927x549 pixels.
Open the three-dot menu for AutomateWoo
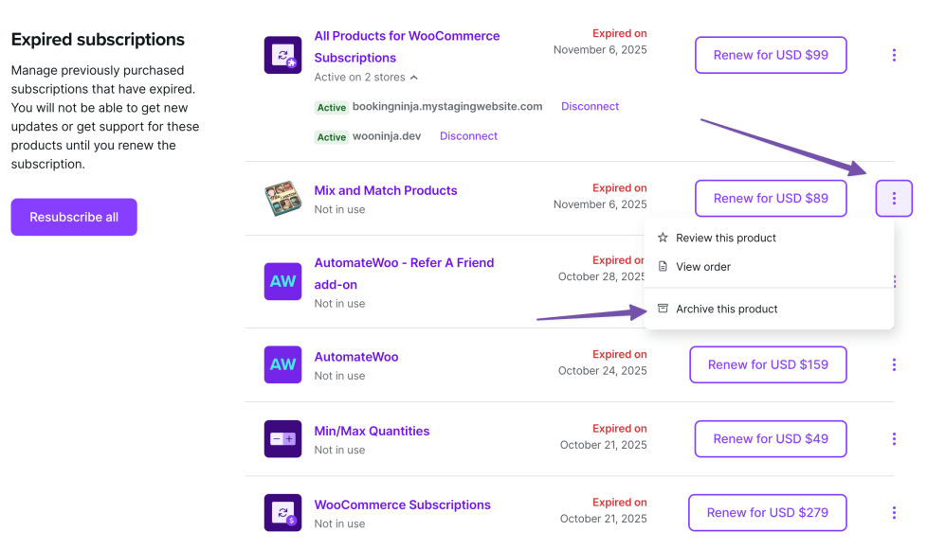[x=894, y=364]
